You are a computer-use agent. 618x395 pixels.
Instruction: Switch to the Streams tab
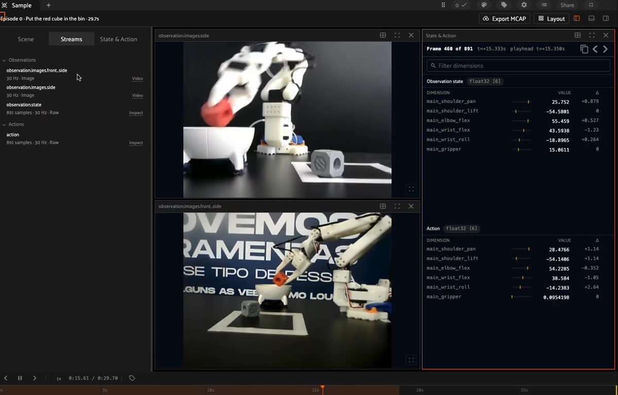click(71, 39)
